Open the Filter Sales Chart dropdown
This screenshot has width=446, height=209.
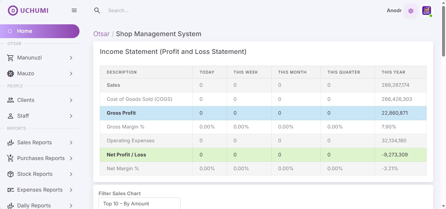tap(139, 204)
